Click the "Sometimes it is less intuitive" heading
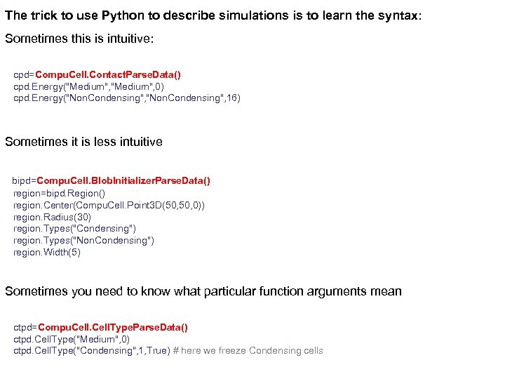This screenshot has width=505, height=379. tap(83, 142)
